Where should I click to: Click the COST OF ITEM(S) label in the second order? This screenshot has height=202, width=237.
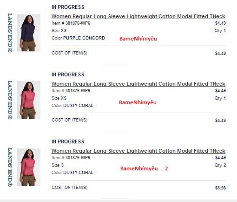pos(69,120)
